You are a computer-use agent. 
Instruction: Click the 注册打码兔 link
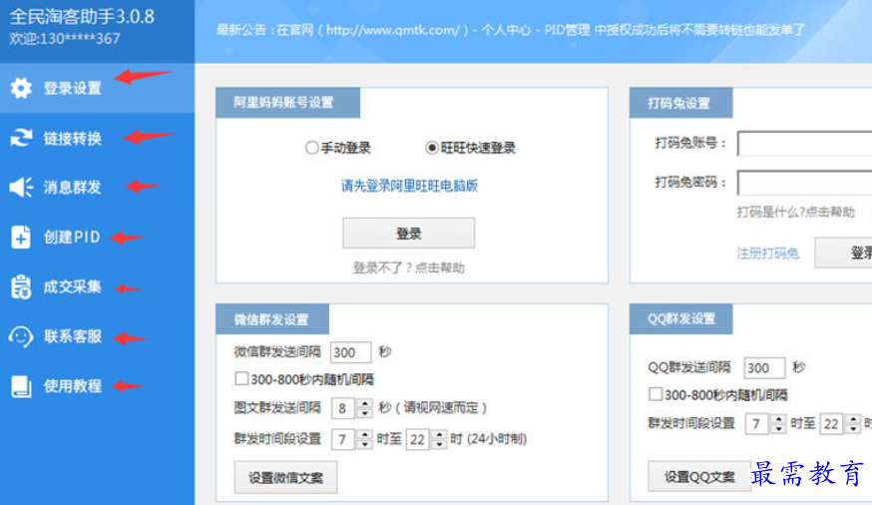pyautogui.click(x=768, y=253)
